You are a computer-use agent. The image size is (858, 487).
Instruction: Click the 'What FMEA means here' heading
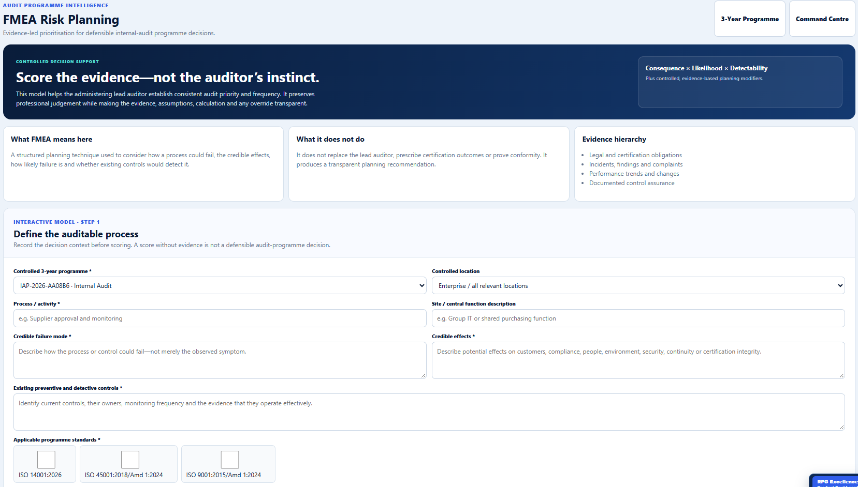click(x=51, y=139)
